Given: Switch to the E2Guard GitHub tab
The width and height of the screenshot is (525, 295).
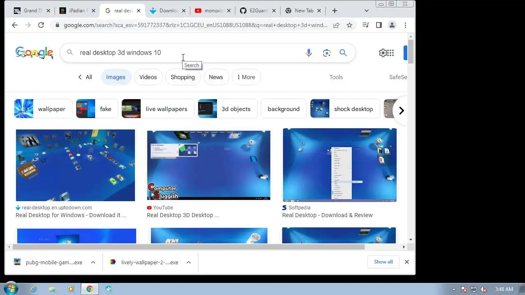Looking at the screenshot, I should click(258, 11).
